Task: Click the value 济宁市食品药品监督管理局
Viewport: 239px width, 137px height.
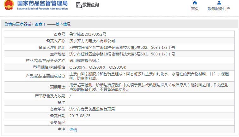Action: click(92, 109)
